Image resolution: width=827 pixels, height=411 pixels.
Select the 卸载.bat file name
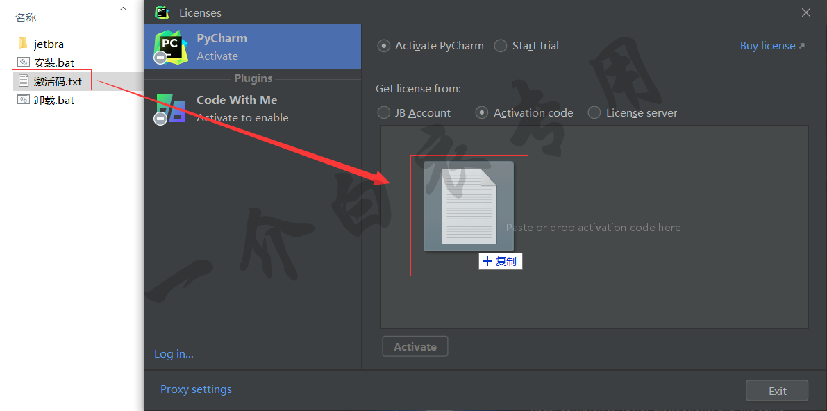point(54,100)
